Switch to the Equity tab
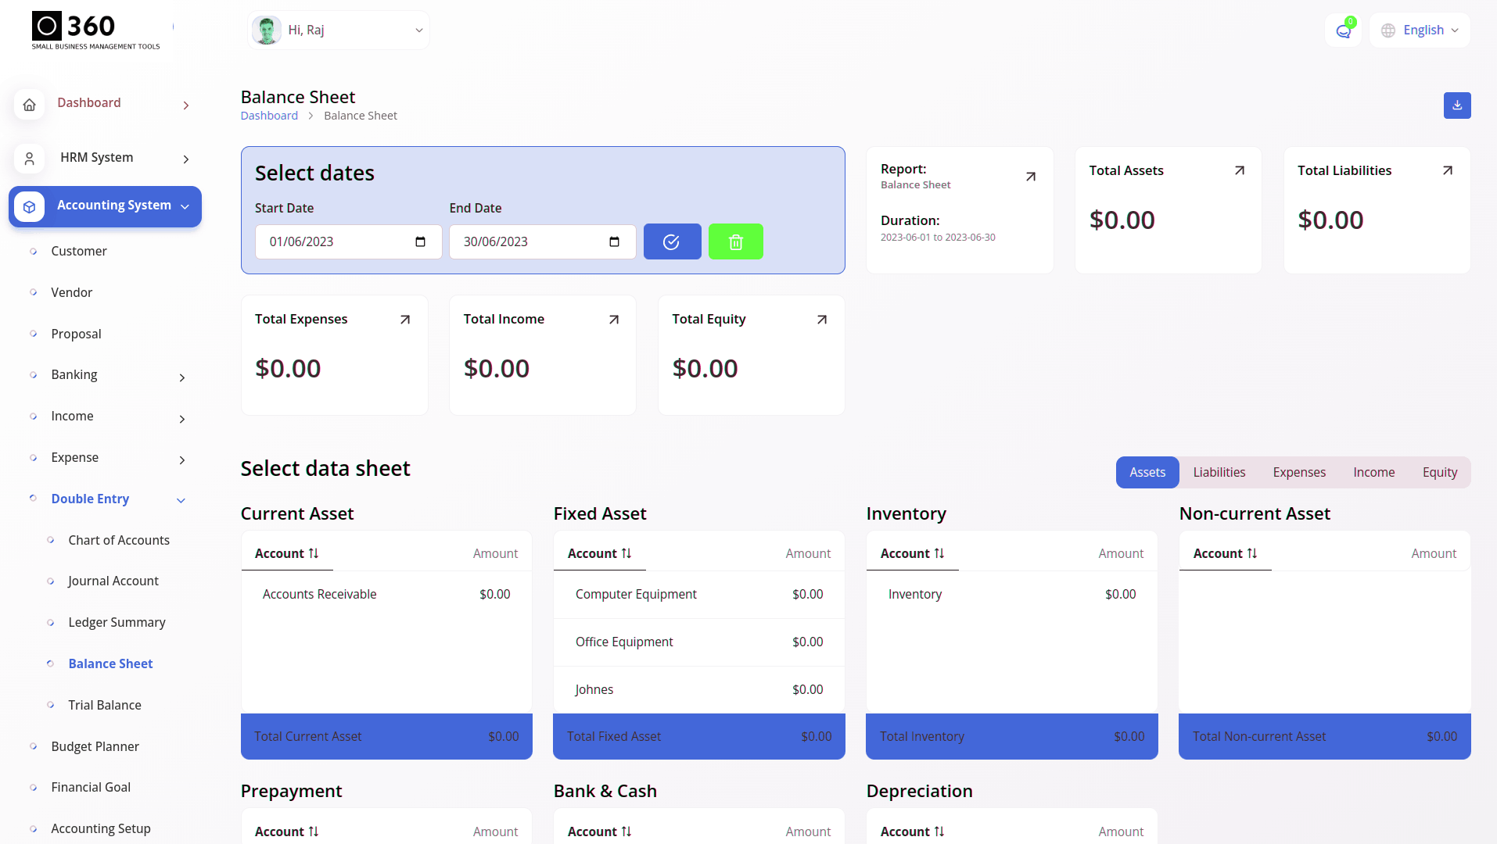Viewport: 1497px width, 844px height. pyautogui.click(x=1439, y=473)
